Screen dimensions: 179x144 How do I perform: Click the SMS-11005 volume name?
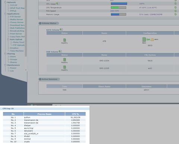[x=104, y=68]
